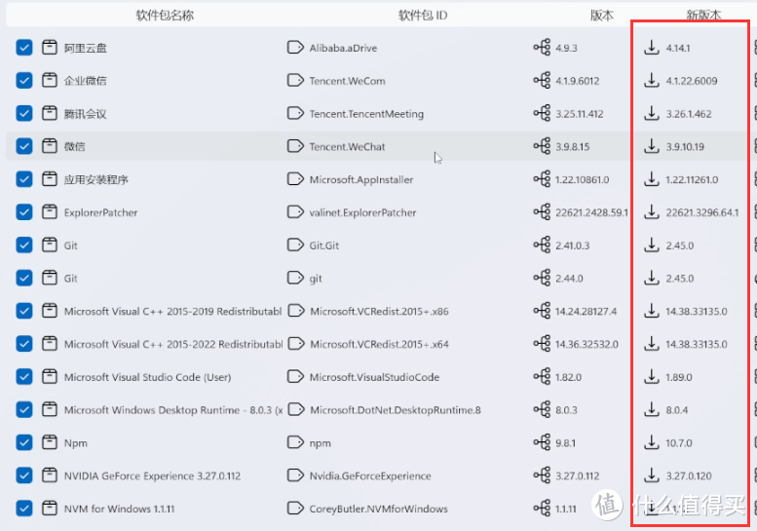
Task: Click Microsoft Windows Desktop Runtime - 8.0.3 name
Action: (173, 410)
